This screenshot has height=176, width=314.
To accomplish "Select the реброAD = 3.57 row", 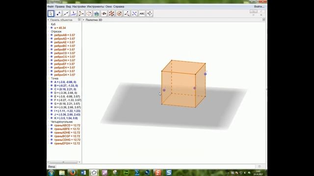I will (x=64, y=39).
